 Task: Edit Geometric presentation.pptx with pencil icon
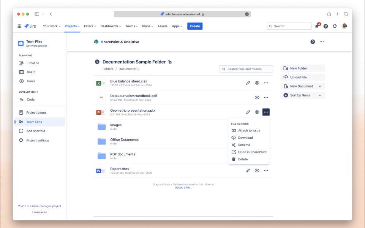[248, 112]
